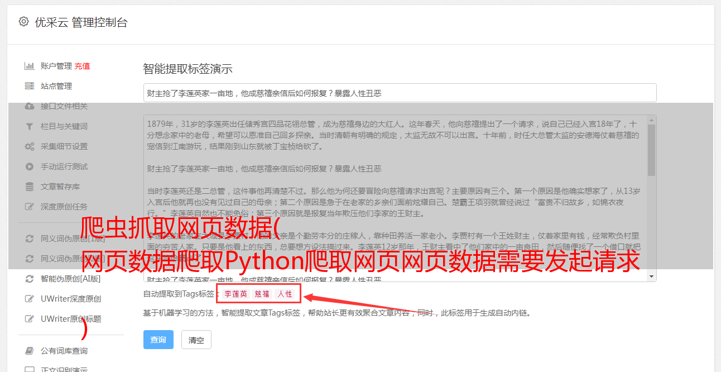Open UWriter原创标题 menu item
Image resolution: width=721 pixels, height=372 pixels.
[71, 319]
